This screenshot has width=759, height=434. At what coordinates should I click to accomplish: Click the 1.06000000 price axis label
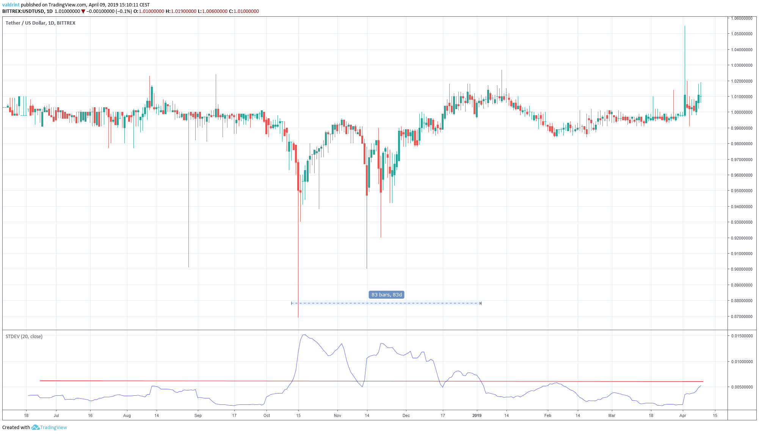coord(742,18)
